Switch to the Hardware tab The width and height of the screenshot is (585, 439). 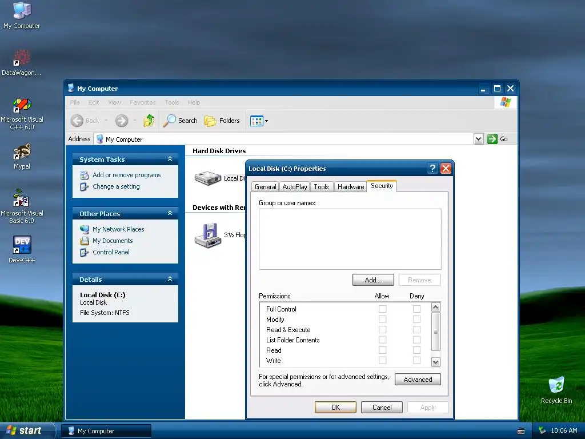pyautogui.click(x=350, y=187)
